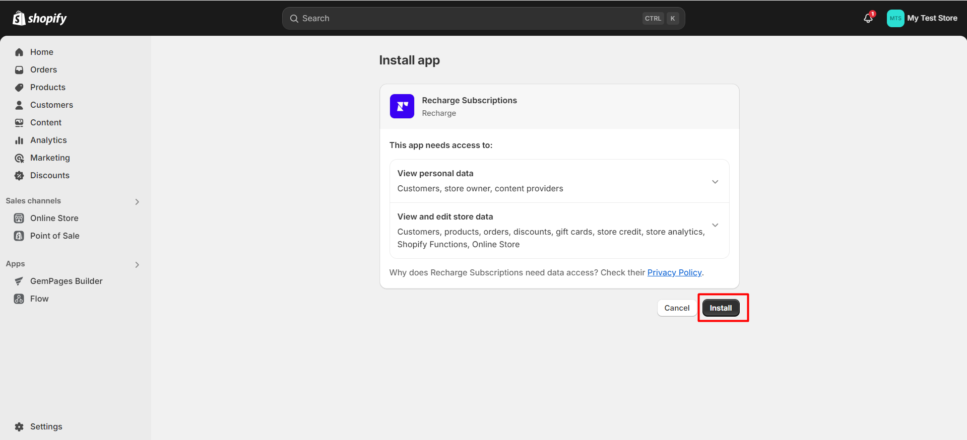Open GemPages Builder app
Screen dimensions: 967x440
tap(66, 281)
